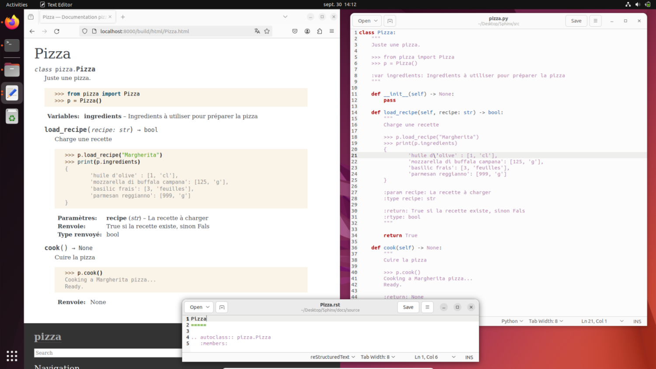Click 'def cook(self)' line in pizza.py
This screenshot has height=369, width=656.
pos(406,247)
